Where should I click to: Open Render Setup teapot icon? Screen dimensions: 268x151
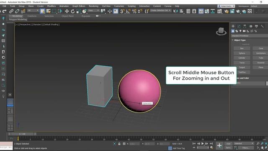point(227,11)
